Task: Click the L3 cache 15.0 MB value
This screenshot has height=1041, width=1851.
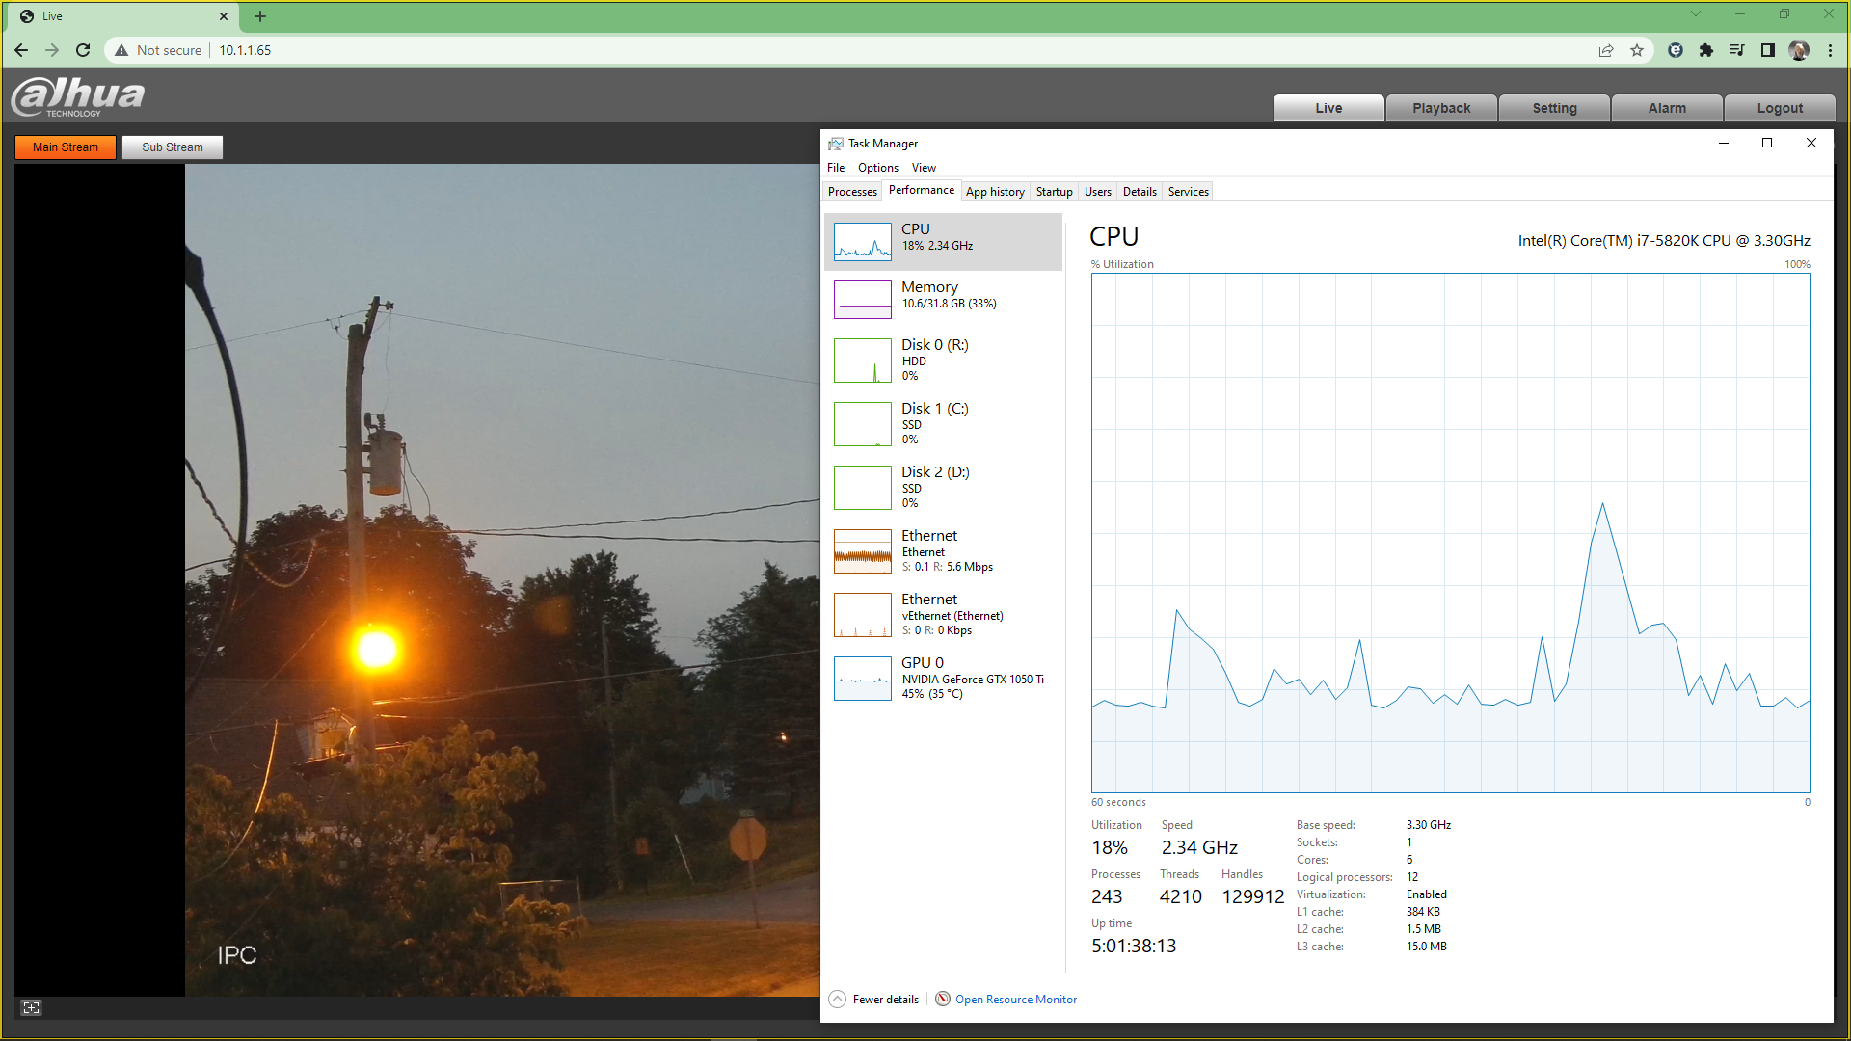Action: (1426, 947)
